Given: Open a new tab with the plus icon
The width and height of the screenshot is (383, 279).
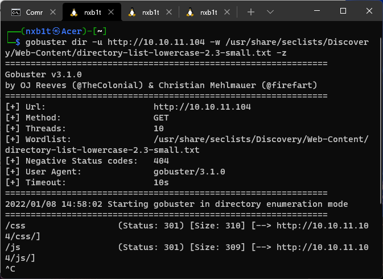Looking at the screenshot, I should pos(251,12).
